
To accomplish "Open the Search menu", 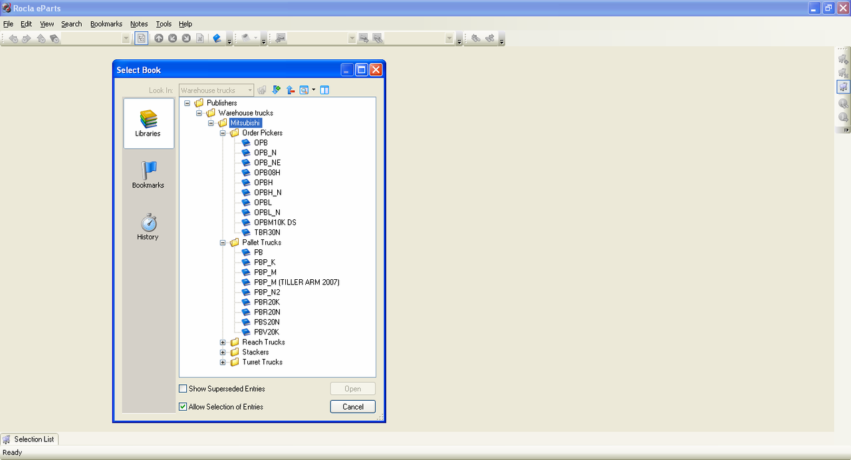I will [71, 24].
